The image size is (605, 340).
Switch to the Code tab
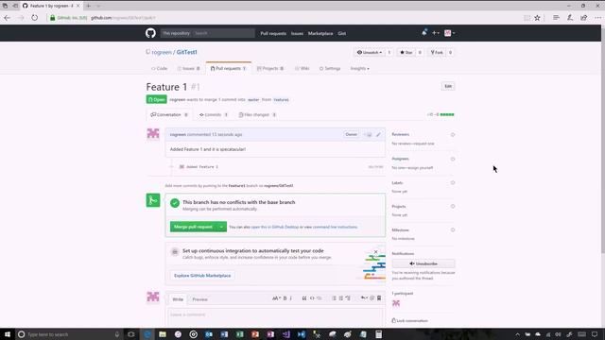160,69
